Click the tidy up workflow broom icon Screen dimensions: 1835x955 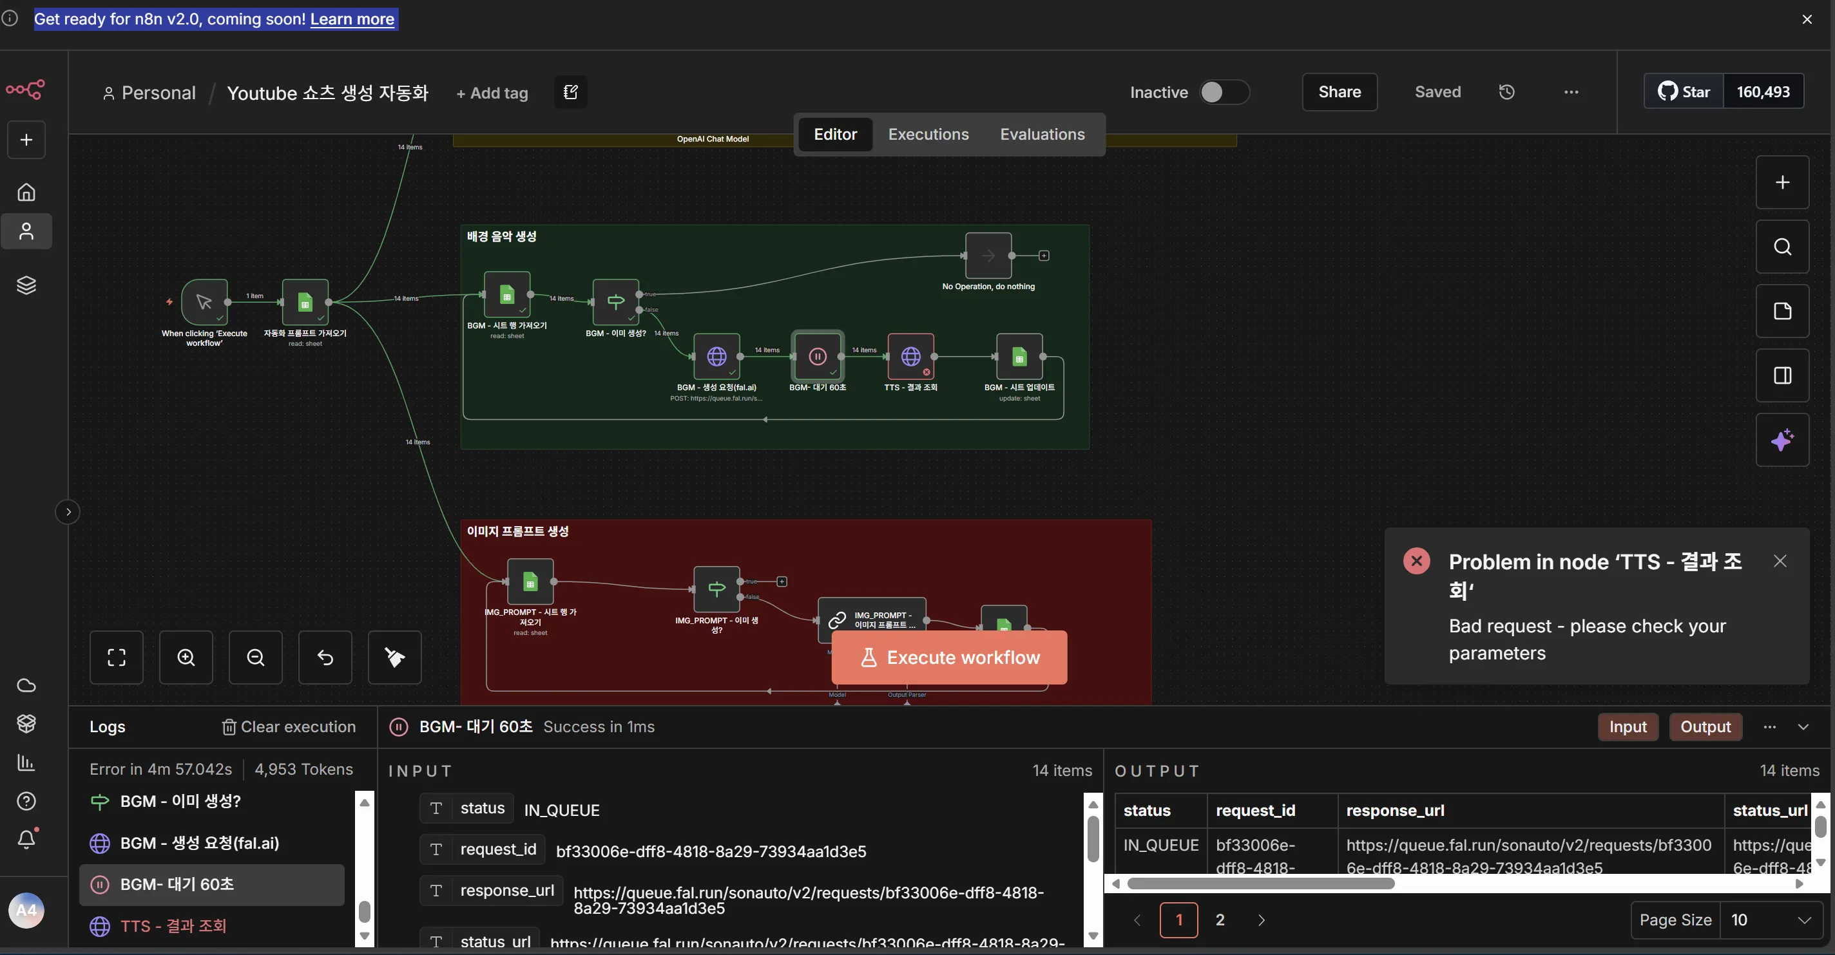pyautogui.click(x=394, y=657)
